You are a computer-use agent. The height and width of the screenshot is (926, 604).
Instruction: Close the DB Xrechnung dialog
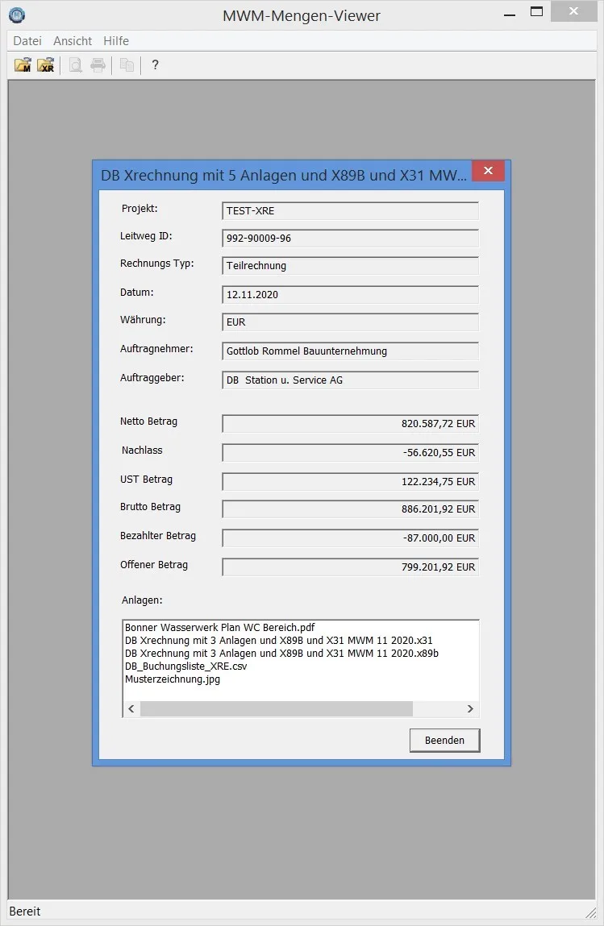pyautogui.click(x=488, y=171)
